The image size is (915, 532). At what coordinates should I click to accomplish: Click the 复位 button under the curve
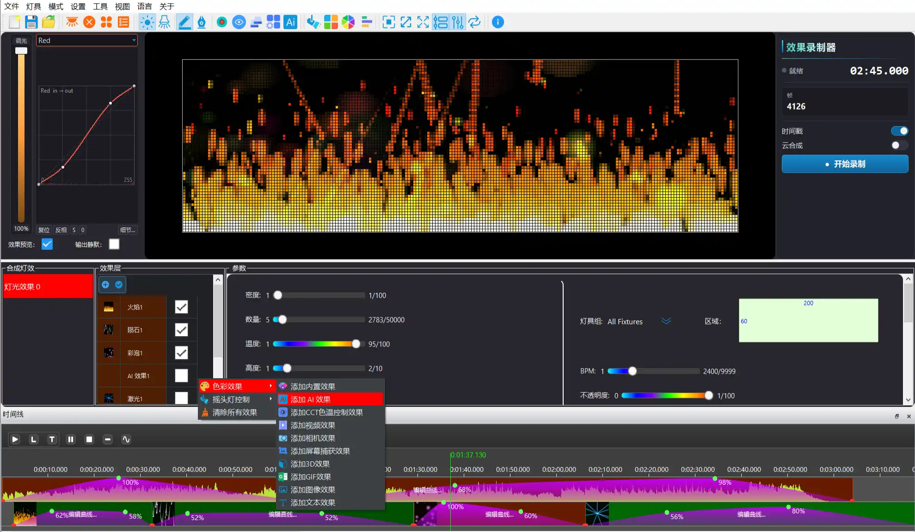[44, 230]
